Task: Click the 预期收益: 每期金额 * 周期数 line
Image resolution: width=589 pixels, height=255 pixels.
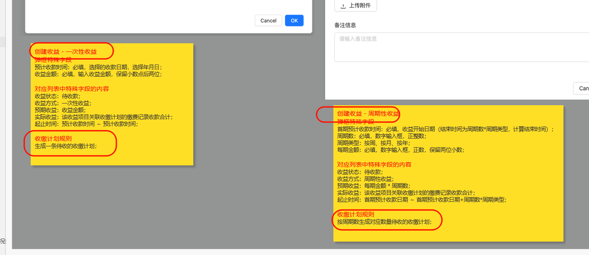Action: (373, 186)
